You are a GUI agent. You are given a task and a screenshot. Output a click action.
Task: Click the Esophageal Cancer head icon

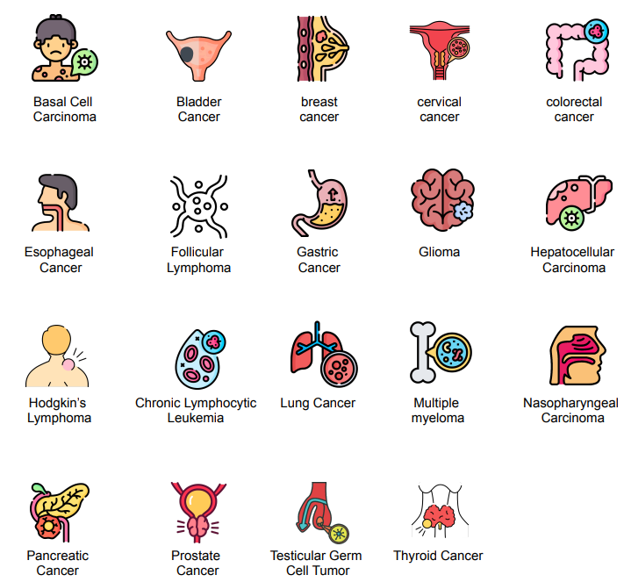click(x=61, y=203)
